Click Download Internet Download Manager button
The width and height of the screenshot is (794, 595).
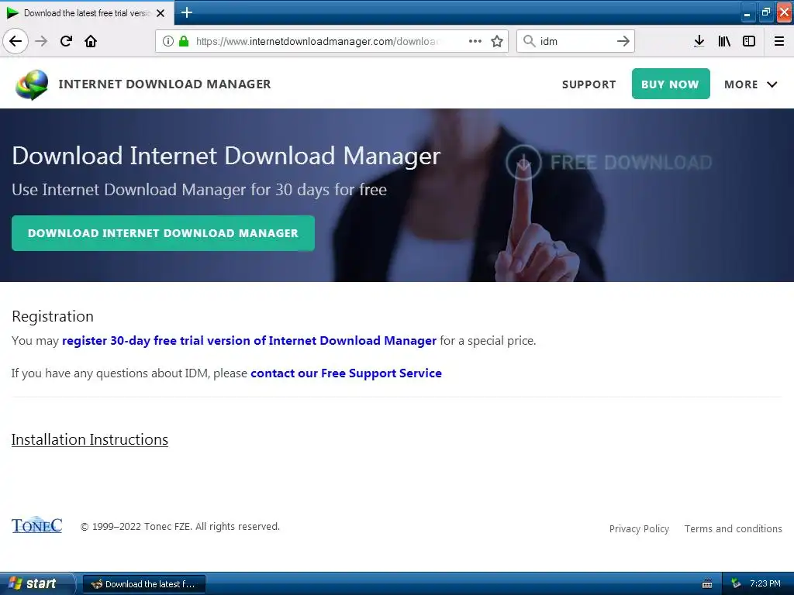click(x=163, y=233)
